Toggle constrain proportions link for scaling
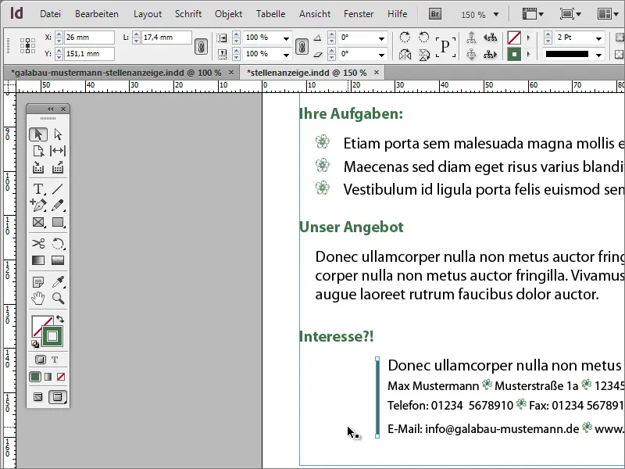Viewport: 625px width, 469px height. (x=303, y=45)
